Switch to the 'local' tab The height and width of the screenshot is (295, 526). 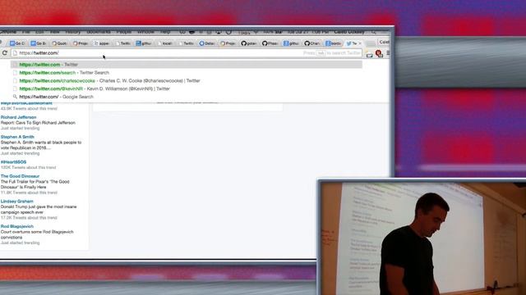point(164,43)
